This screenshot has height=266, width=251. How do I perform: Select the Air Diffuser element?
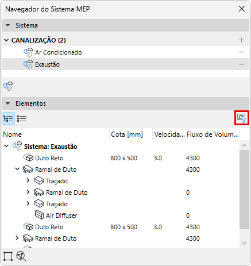[121, 215]
